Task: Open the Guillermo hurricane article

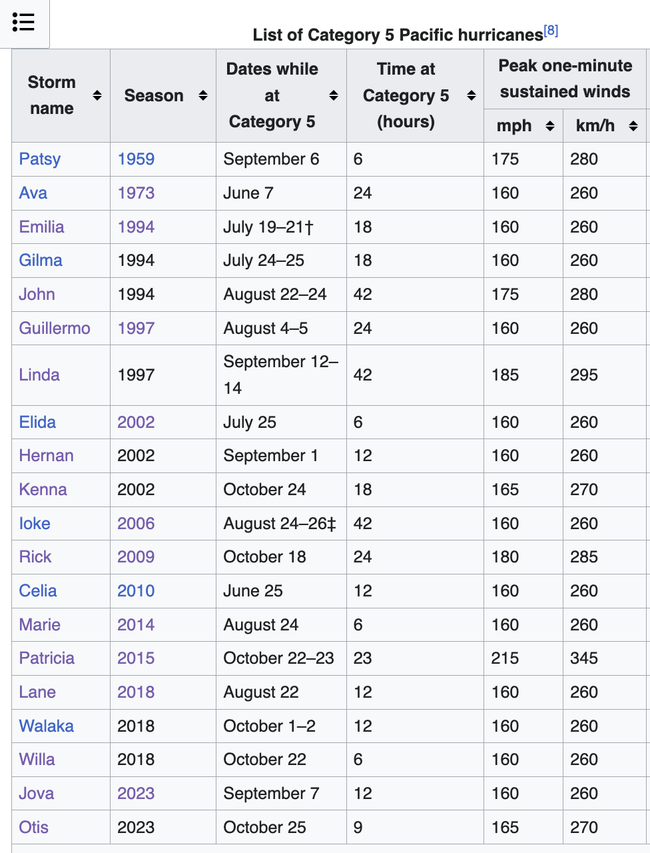Action: click(55, 328)
